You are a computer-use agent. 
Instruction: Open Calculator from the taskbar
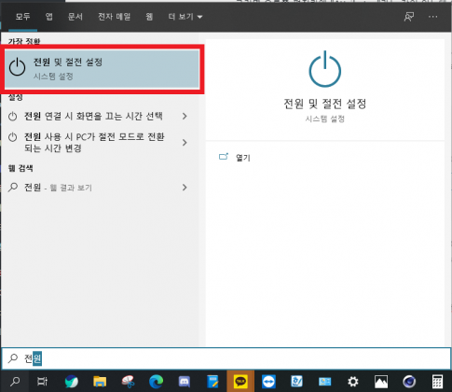point(437,381)
